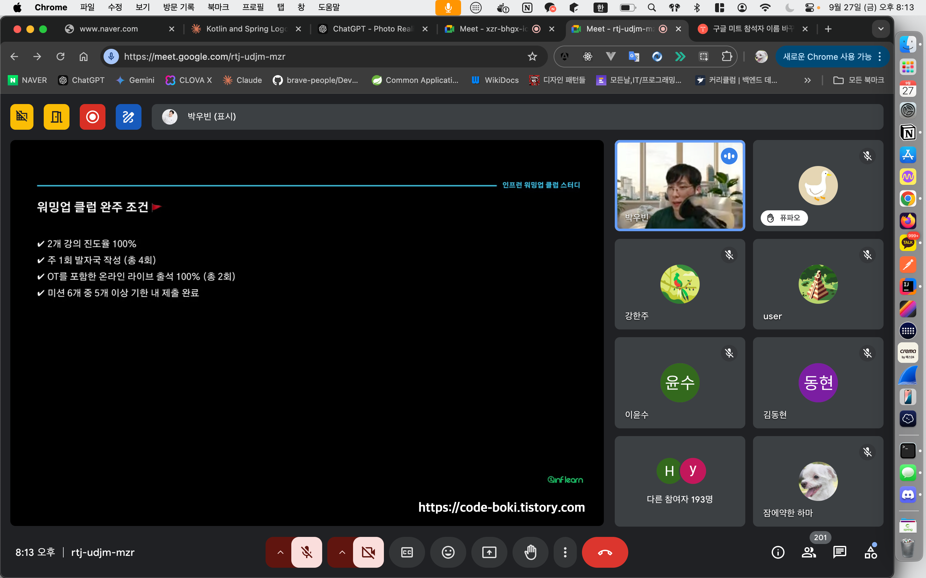Click the present screen button
926x578 pixels.
click(489, 552)
